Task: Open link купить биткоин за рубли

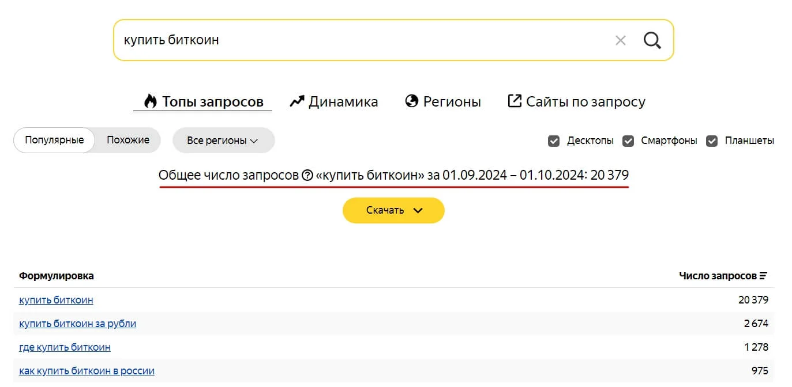Action: [77, 324]
